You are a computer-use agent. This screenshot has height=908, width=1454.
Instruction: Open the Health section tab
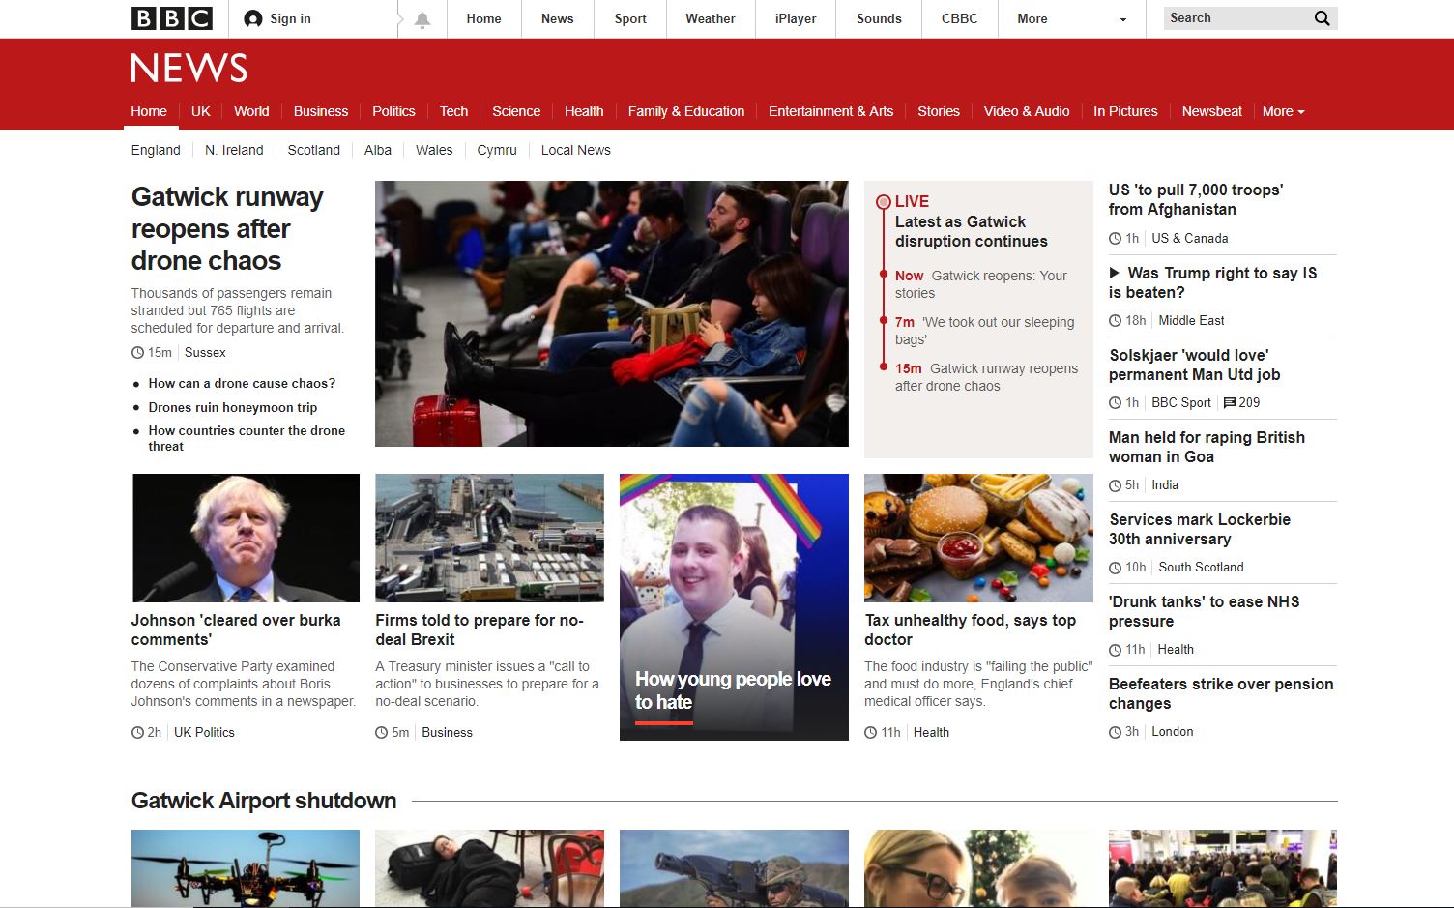click(584, 111)
